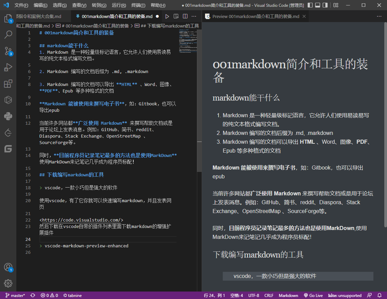Select the 001markdown简介和工具的装备.md editor tab
Screen dimensions: 387x299
pyautogui.click(x=117, y=16)
